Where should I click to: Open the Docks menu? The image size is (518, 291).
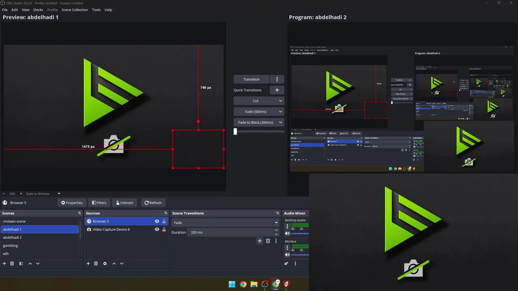coord(38,10)
